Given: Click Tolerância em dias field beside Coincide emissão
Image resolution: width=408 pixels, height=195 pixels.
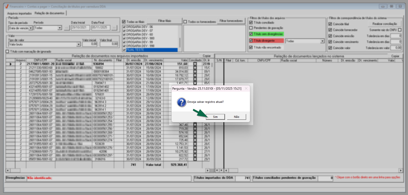Looking at the screenshot, I should [x=396, y=36].
